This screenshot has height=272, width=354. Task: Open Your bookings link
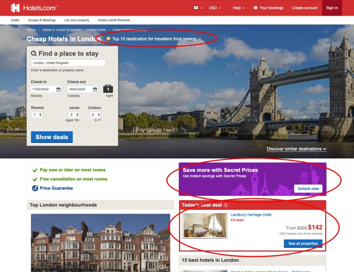pos(271,8)
